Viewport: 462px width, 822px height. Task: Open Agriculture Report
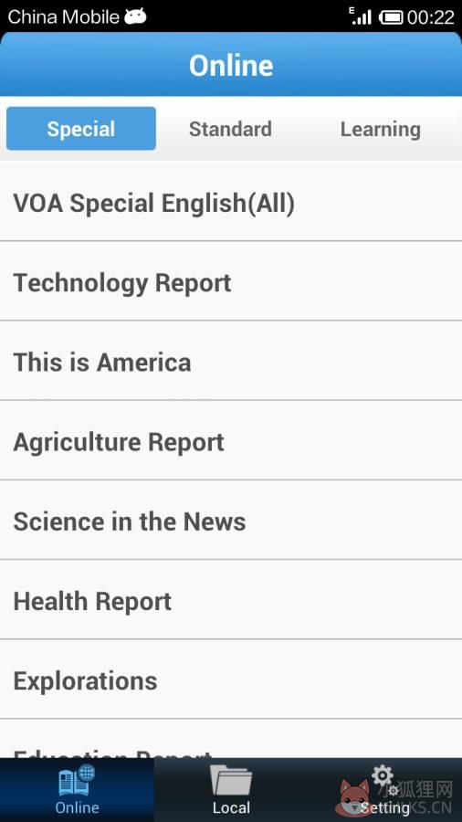point(231,440)
